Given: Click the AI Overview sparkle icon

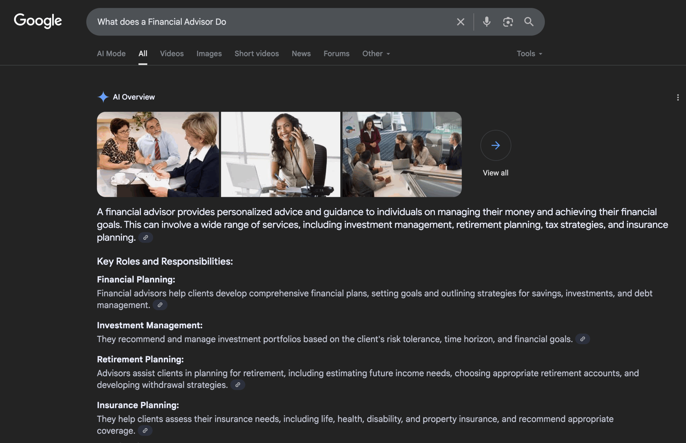Looking at the screenshot, I should 103,97.
